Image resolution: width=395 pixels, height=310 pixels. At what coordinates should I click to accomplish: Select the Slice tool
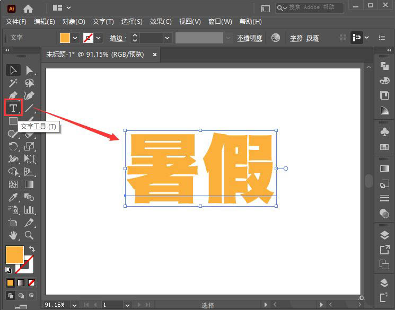30,223
